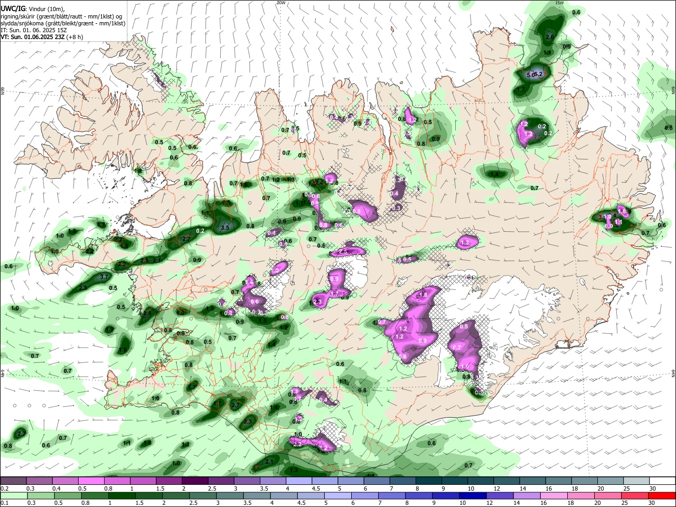Click the '0.4' label in the snow legend

tap(57, 489)
